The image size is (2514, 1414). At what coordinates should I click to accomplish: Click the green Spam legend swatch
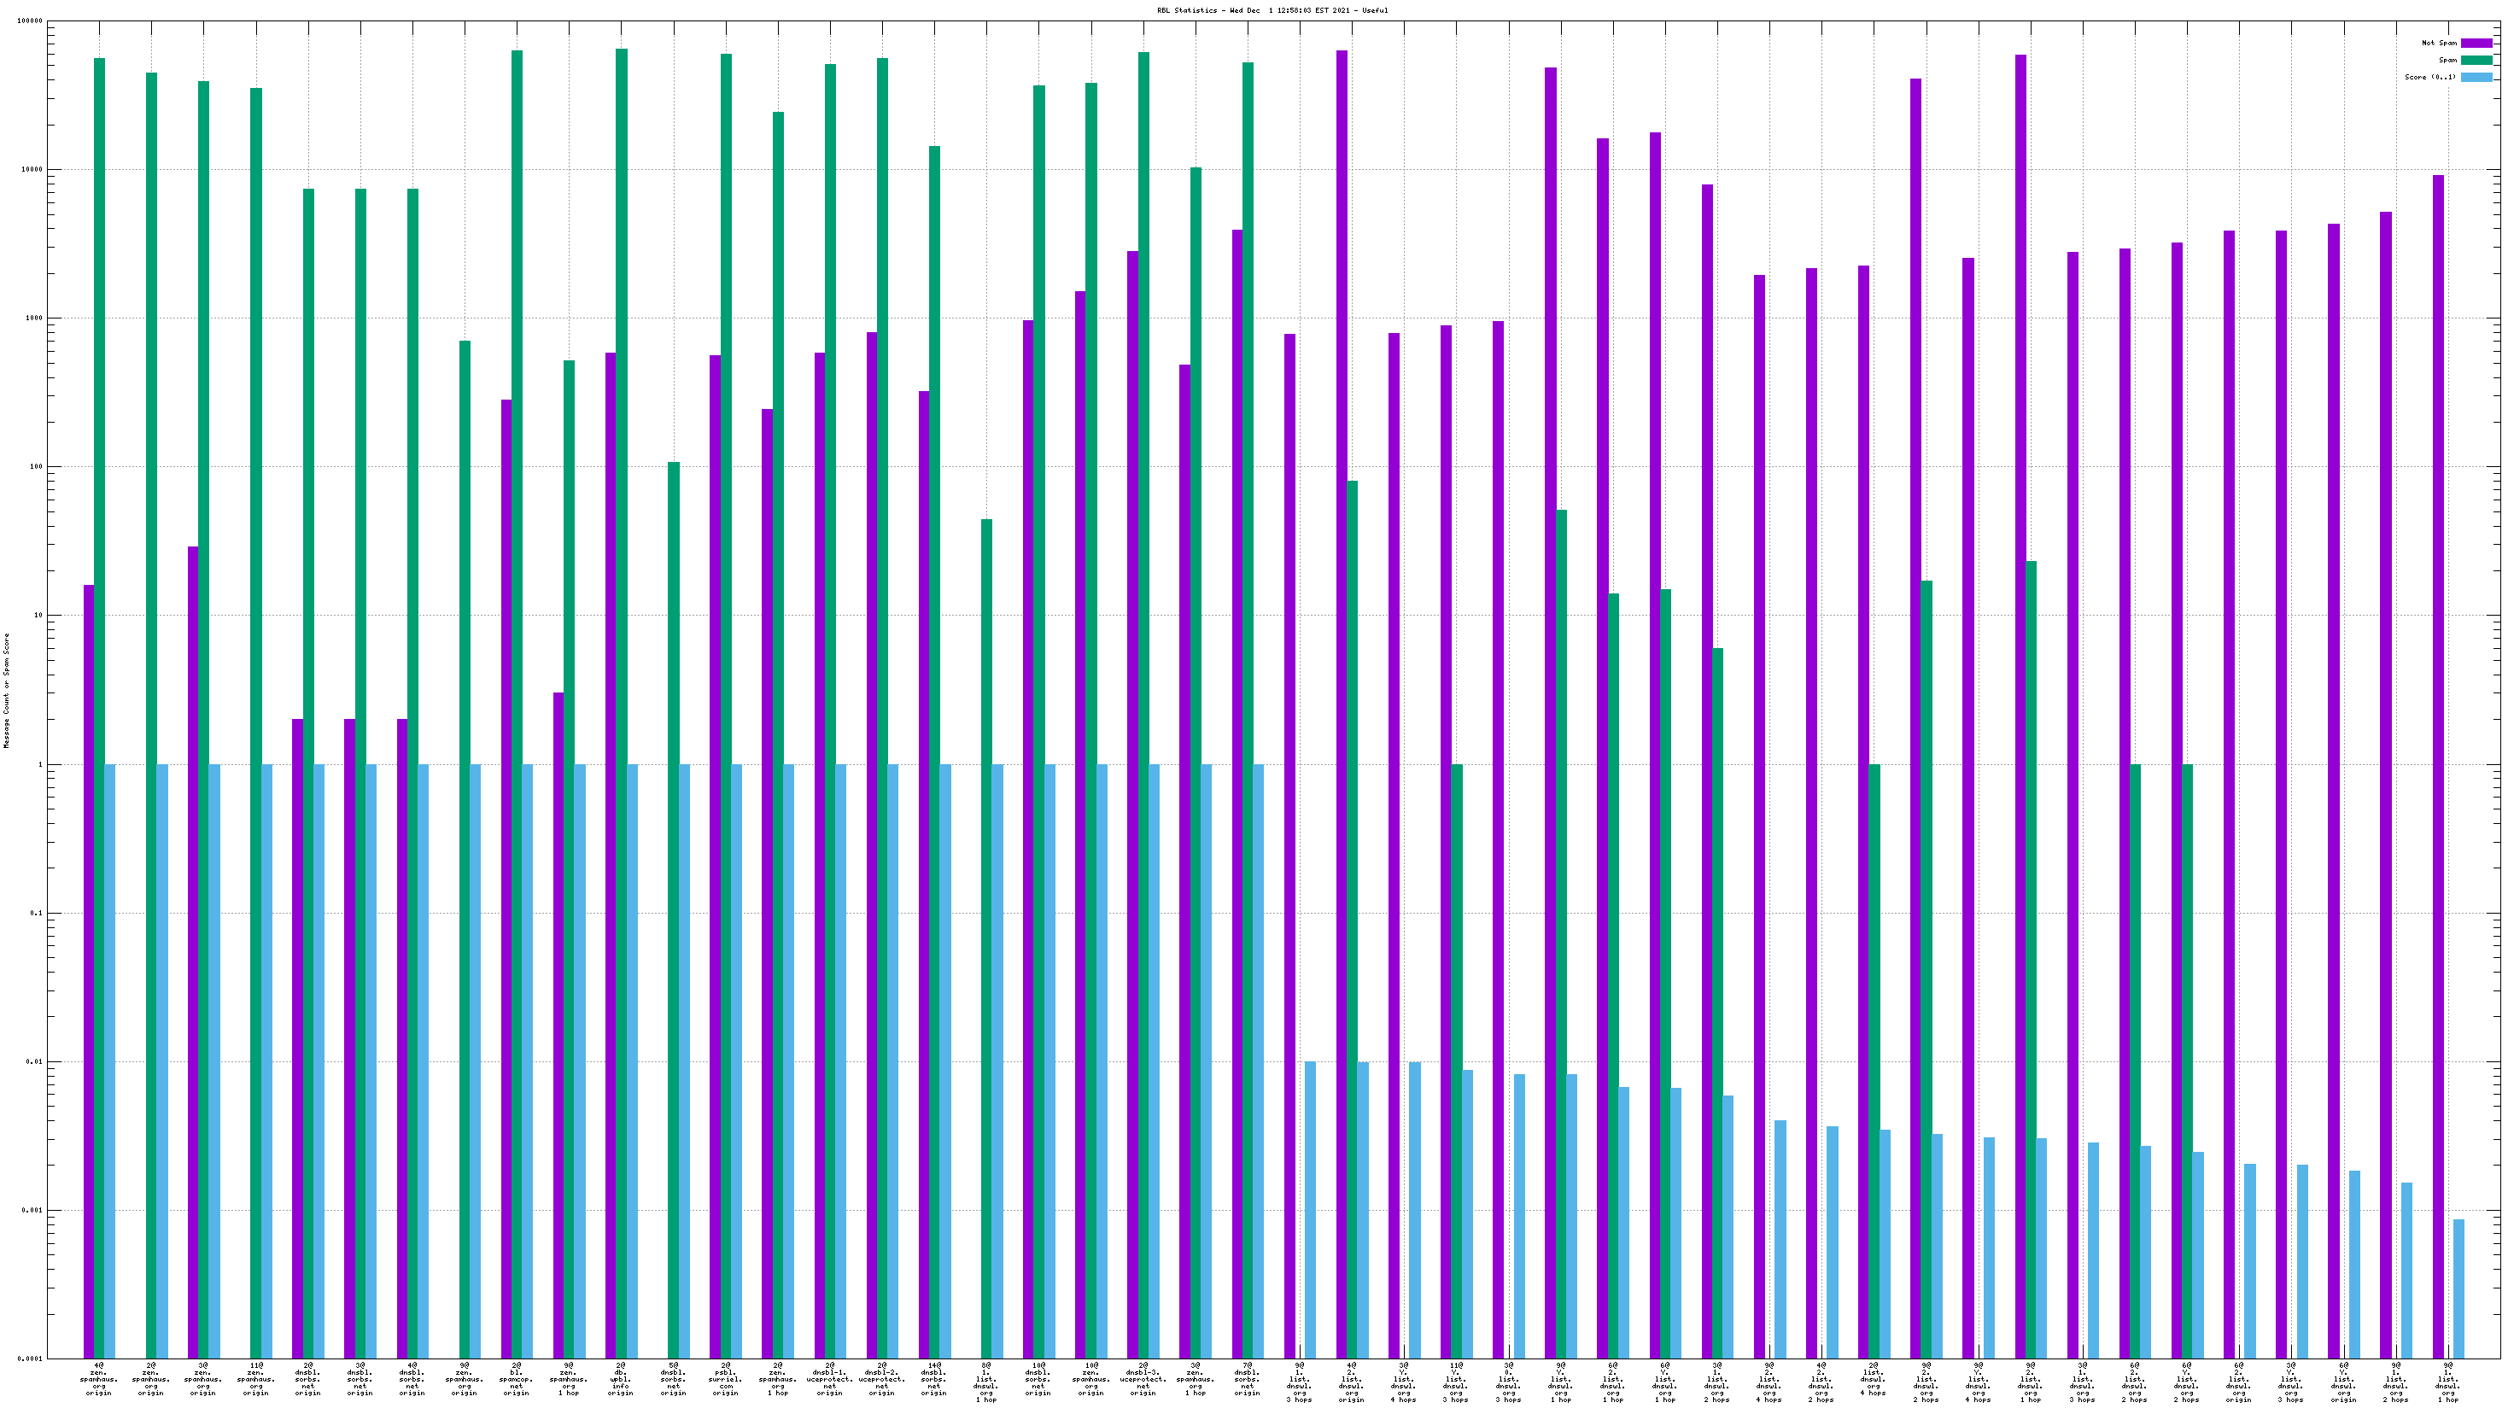(x=2476, y=61)
